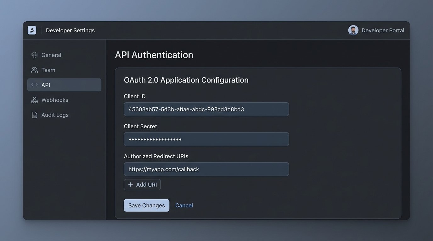Click the Team people icon in sidebar
Viewport: 433px width, 241px height.
[34, 70]
